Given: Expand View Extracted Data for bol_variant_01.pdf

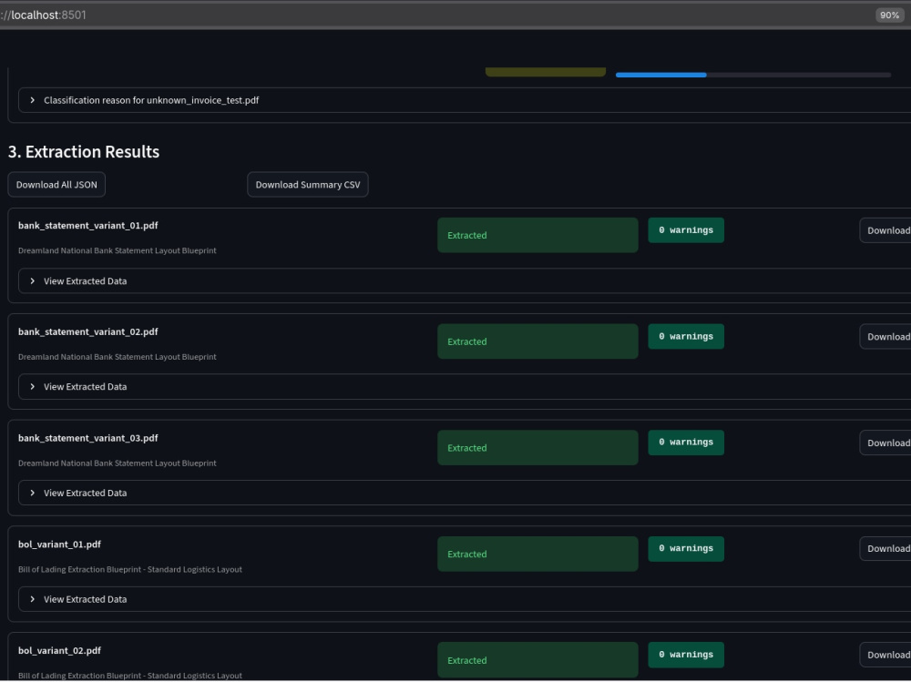Looking at the screenshot, I should [465, 599].
